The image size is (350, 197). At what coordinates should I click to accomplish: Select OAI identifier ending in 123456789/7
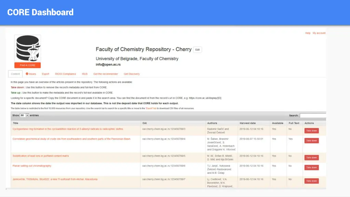(164, 179)
